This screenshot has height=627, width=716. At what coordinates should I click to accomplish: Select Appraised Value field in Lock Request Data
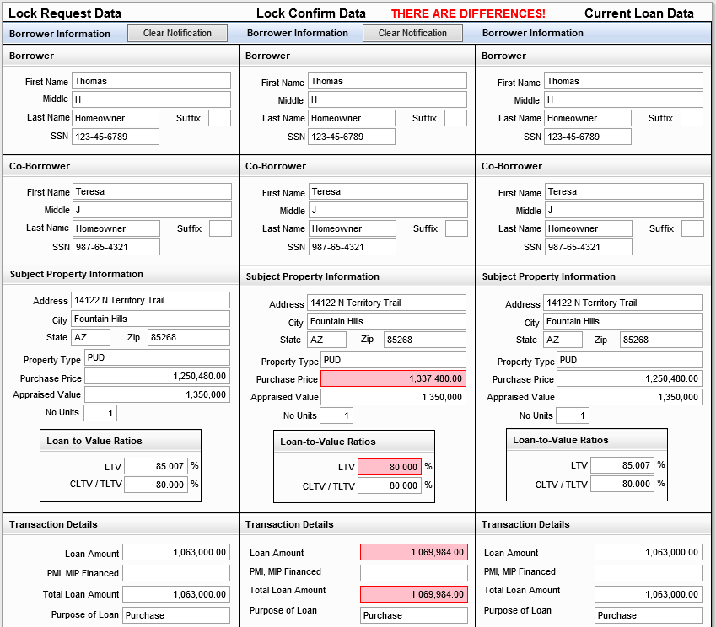157,394
